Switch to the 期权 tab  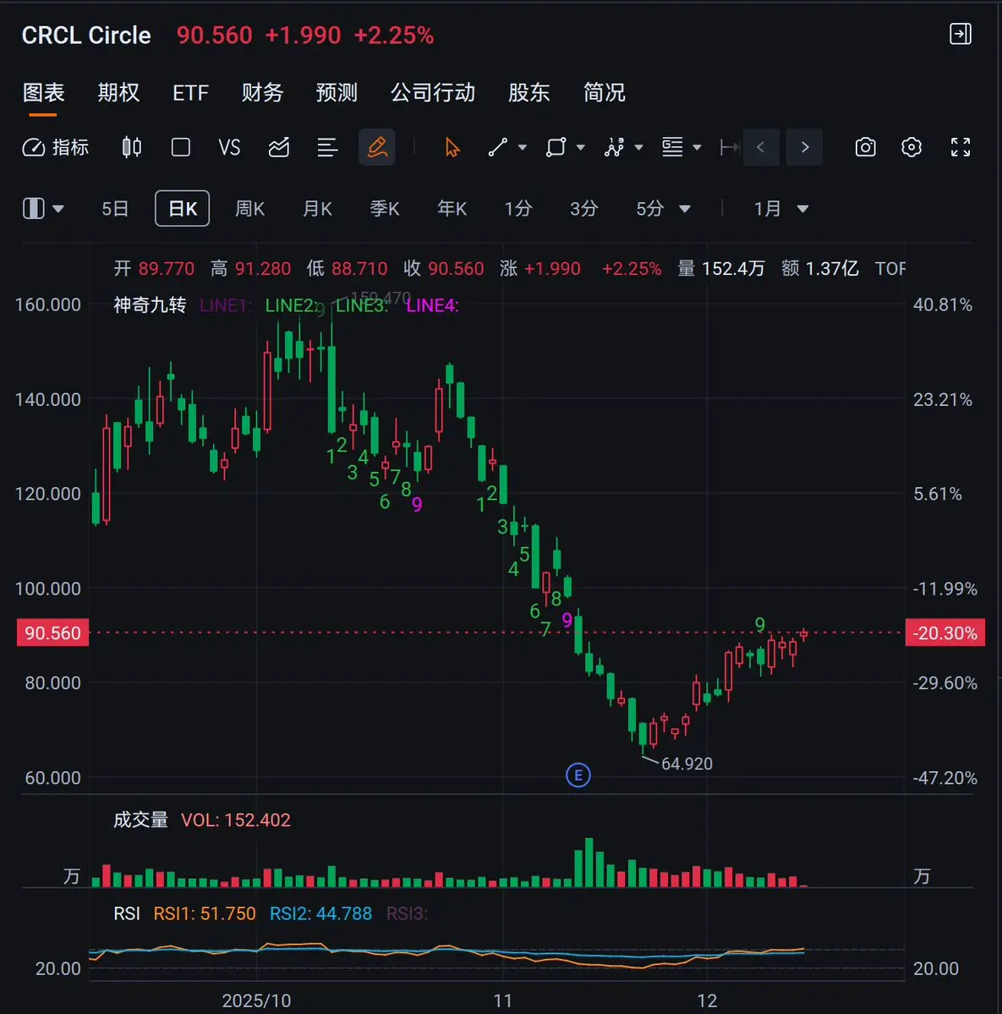[118, 92]
